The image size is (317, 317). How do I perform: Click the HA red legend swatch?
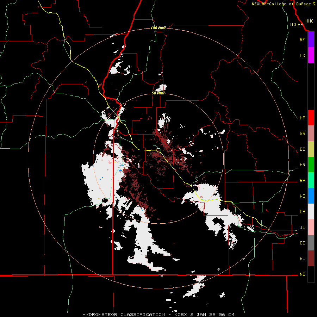point(311,118)
